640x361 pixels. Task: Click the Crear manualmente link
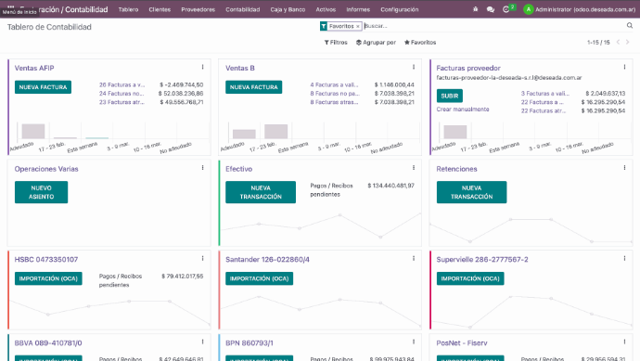point(463,110)
